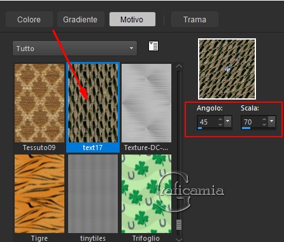Image resolution: width=284 pixels, height=242 pixels.
Task: Increase the Scala value with up arrow
Action: tap(264, 119)
